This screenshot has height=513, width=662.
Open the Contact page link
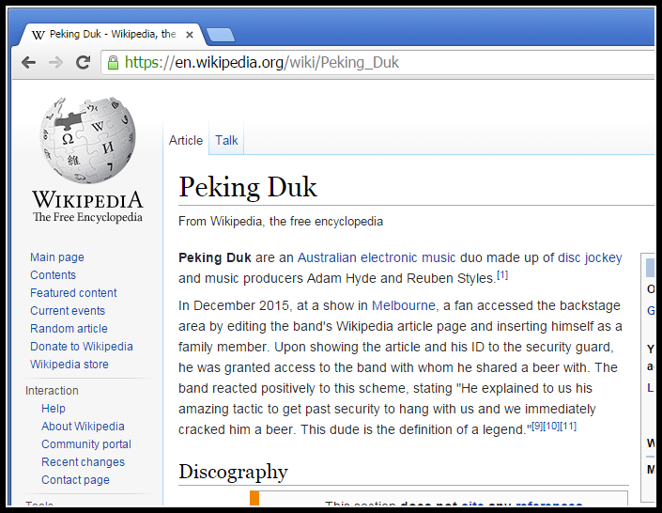[75, 479]
